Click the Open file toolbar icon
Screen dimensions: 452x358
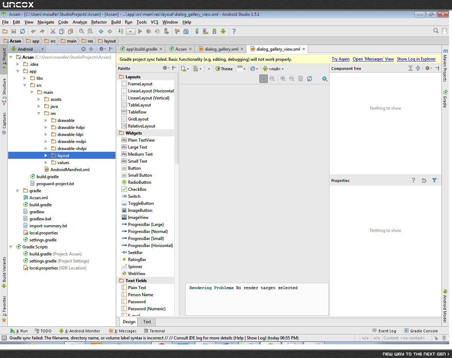click(5, 31)
